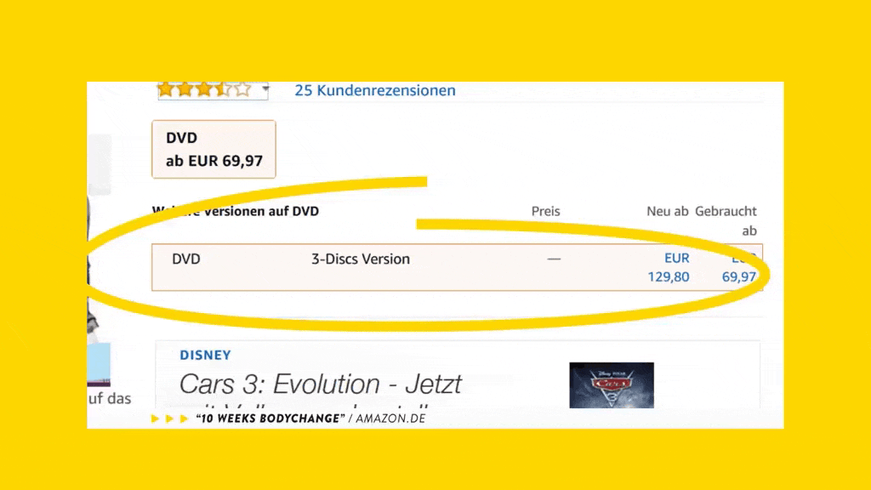Select the DVD label in the version row
The width and height of the screenshot is (871, 490).
[186, 259]
